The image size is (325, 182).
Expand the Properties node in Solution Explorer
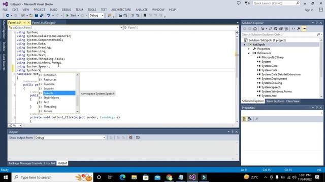249,49
